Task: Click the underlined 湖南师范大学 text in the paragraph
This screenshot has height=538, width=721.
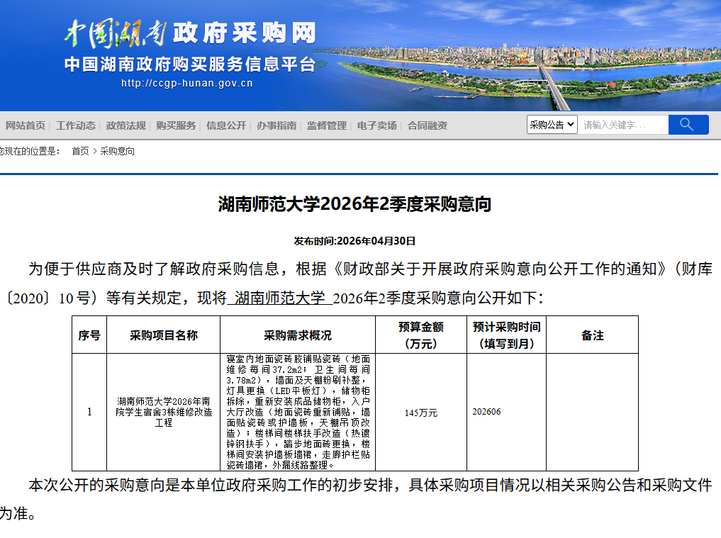Action: point(279,298)
